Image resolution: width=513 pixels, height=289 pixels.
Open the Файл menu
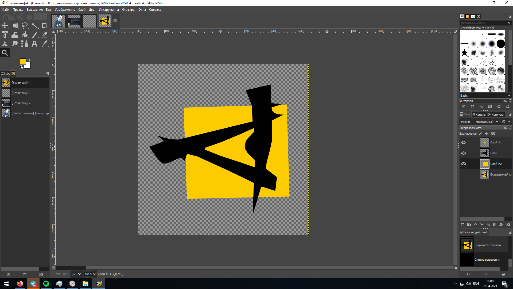click(x=6, y=10)
